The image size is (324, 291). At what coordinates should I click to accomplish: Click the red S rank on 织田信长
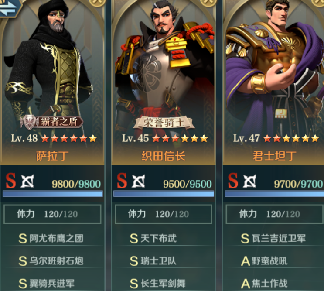coord(122,181)
